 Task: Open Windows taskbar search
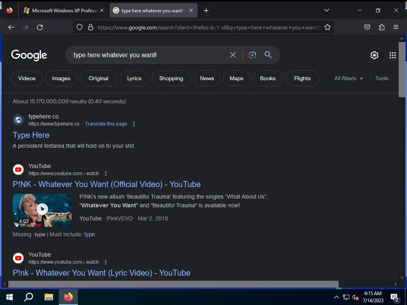29,297
